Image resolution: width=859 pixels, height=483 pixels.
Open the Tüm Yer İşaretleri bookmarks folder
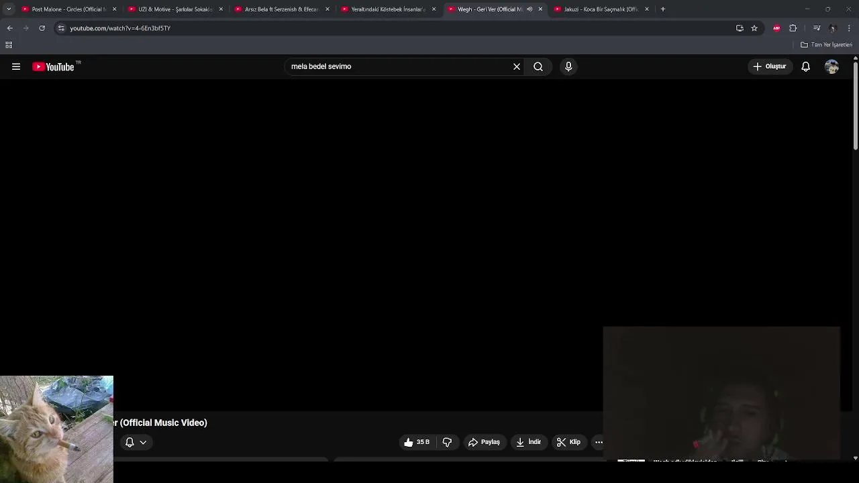click(x=826, y=45)
